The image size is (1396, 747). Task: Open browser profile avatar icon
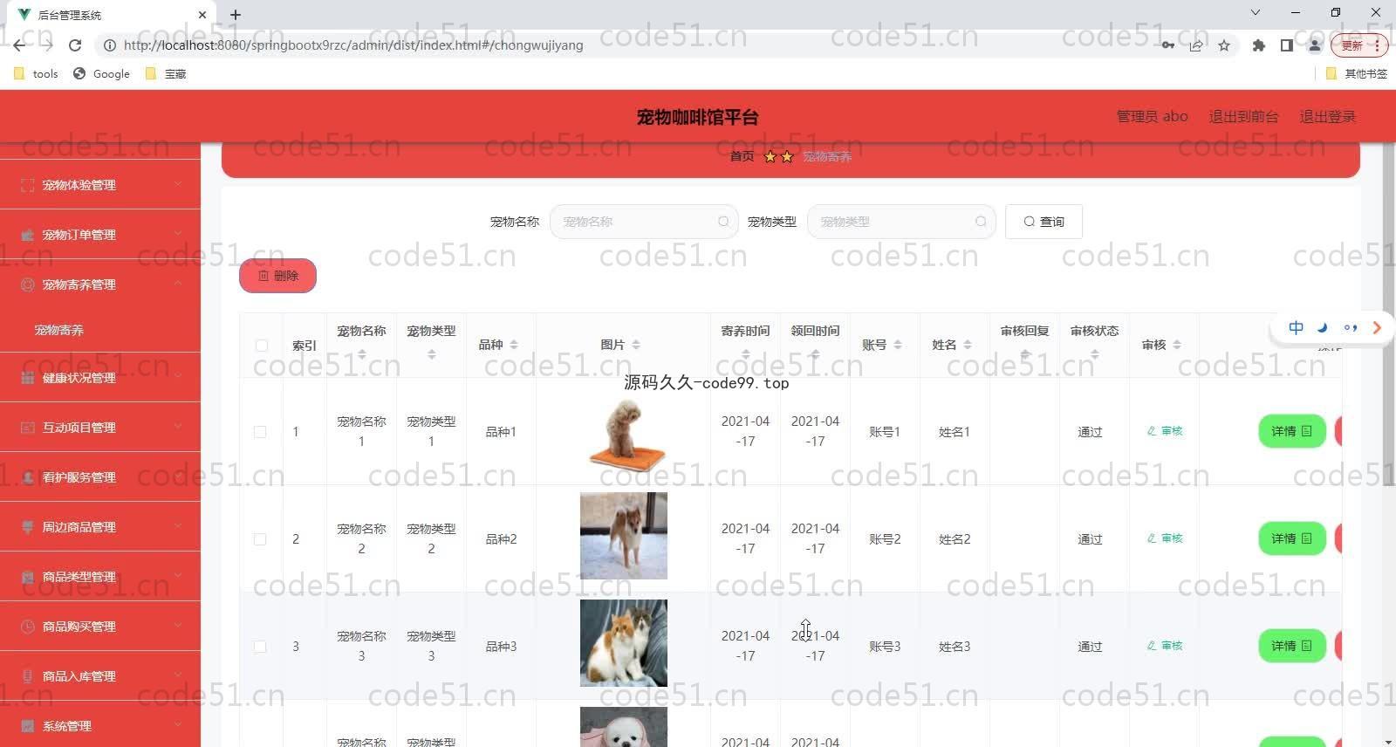coord(1314,45)
